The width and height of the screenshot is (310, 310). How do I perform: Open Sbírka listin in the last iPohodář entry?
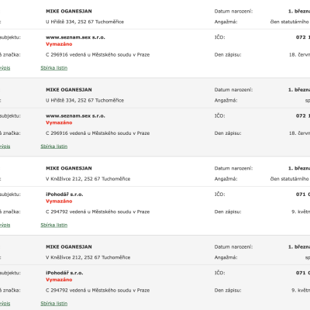click(54, 304)
